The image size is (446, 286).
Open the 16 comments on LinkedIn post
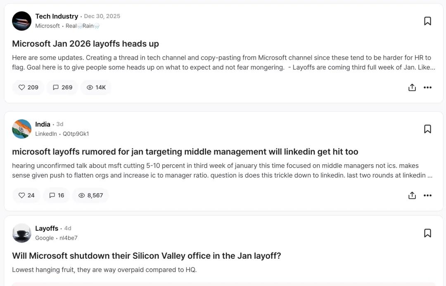pos(57,196)
